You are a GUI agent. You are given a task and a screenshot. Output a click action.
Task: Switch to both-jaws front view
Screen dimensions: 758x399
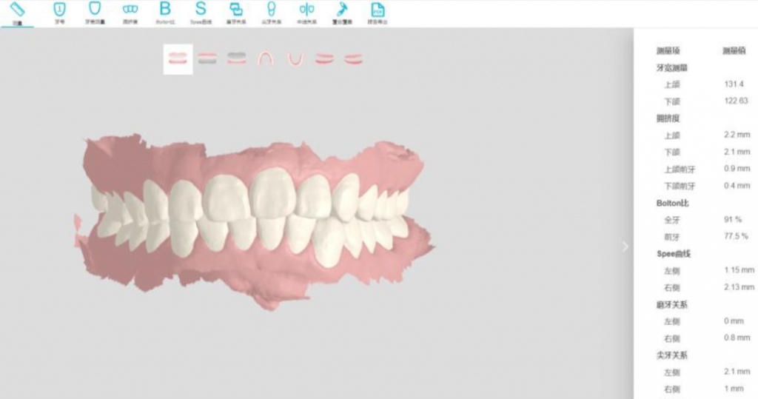178,58
